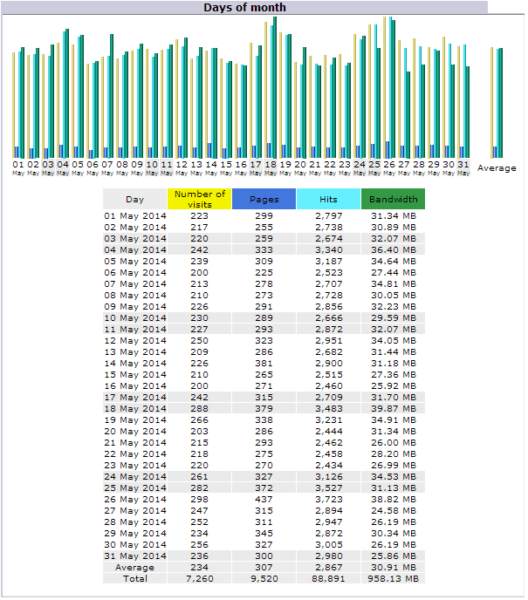This screenshot has height=600, width=528.
Task: Click the gray 'Day' column header
Action: click(134, 199)
